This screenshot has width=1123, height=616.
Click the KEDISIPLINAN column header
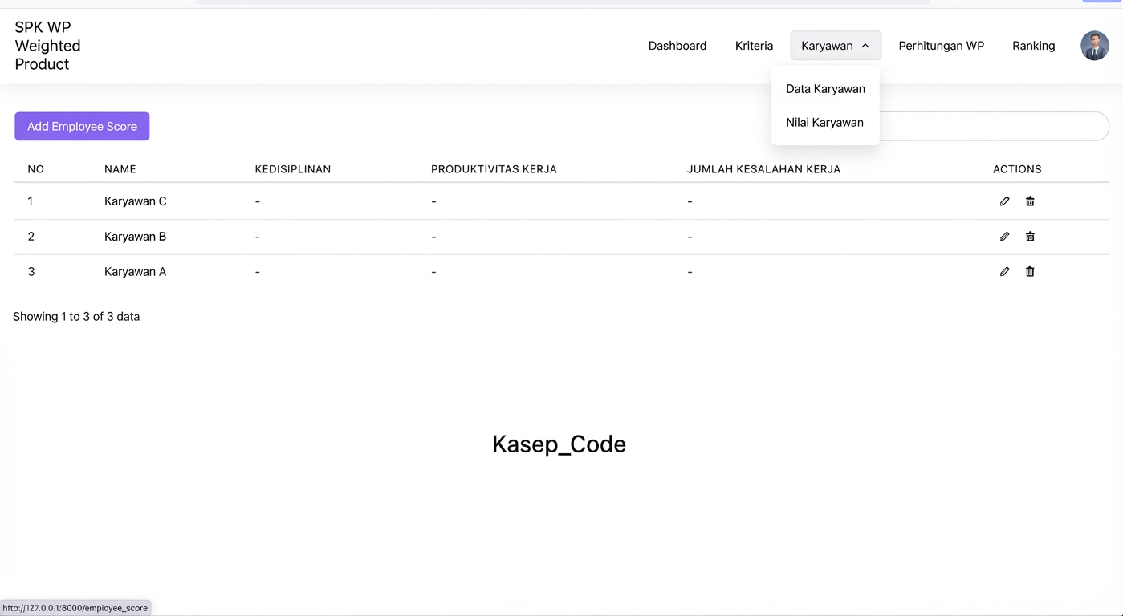point(293,169)
